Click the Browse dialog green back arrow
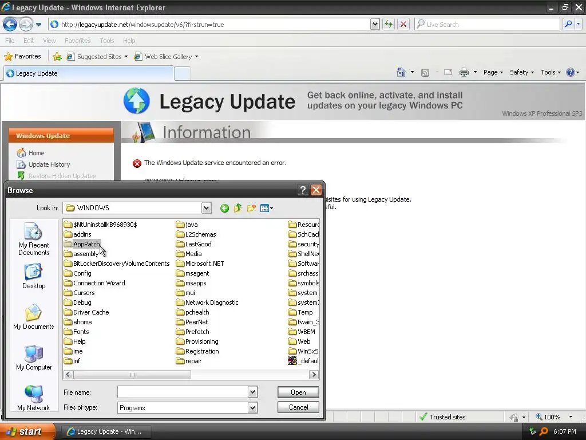The image size is (586, 440). (x=224, y=208)
